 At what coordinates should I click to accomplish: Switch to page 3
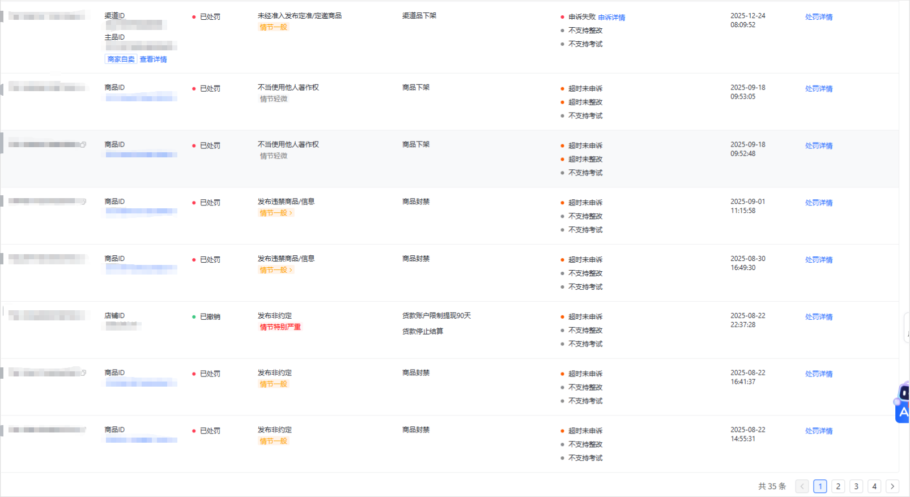pos(856,486)
